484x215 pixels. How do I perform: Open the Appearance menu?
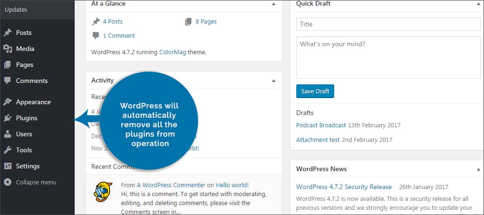point(34,102)
